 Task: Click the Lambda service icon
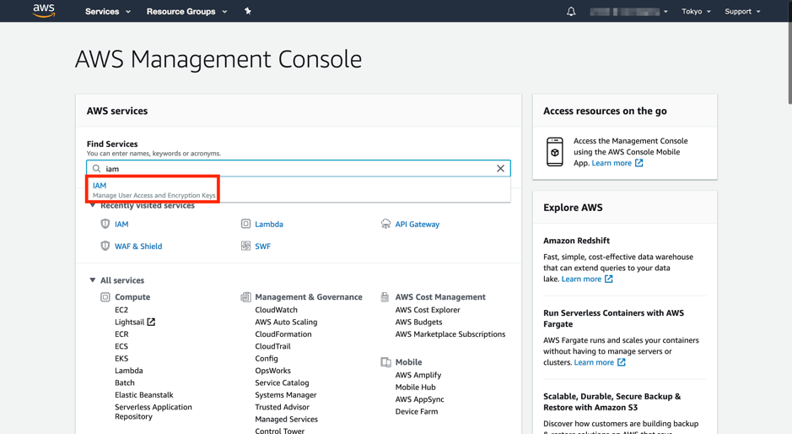(x=245, y=225)
